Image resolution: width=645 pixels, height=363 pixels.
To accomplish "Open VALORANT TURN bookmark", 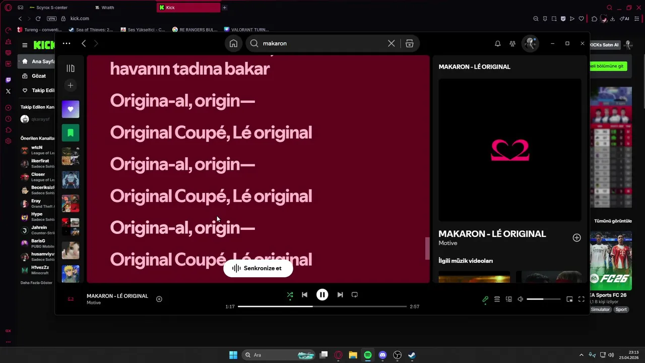I will (246, 30).
